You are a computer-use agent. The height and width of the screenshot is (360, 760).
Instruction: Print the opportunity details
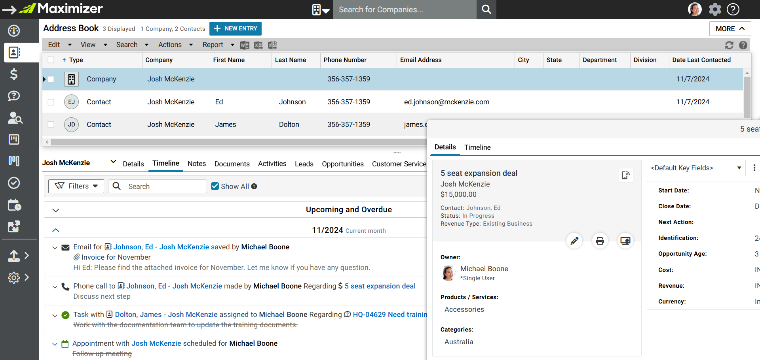point(600,241)
